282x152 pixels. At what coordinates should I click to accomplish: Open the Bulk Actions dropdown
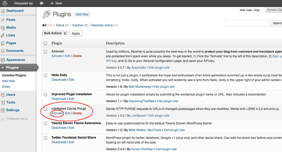55,33
